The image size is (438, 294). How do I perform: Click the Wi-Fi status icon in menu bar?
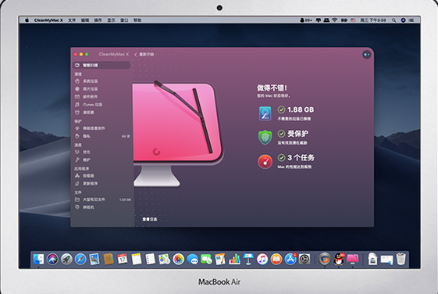point(334,20)
